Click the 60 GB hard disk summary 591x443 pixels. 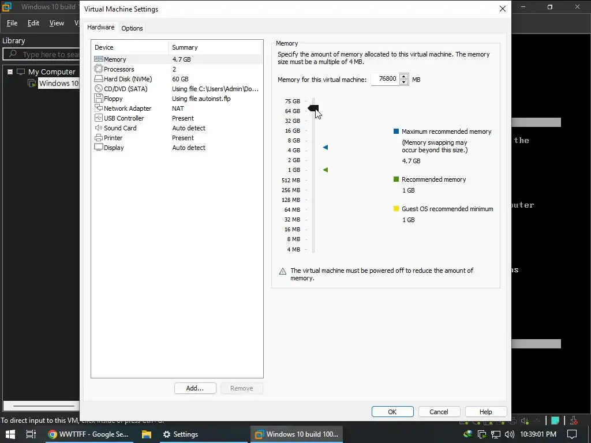180,78
